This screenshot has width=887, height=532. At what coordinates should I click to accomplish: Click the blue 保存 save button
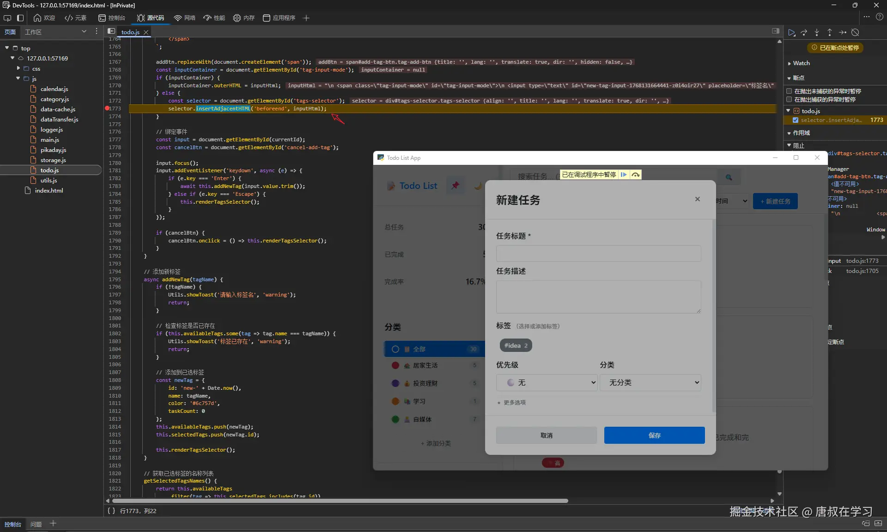tap(654, 435)
